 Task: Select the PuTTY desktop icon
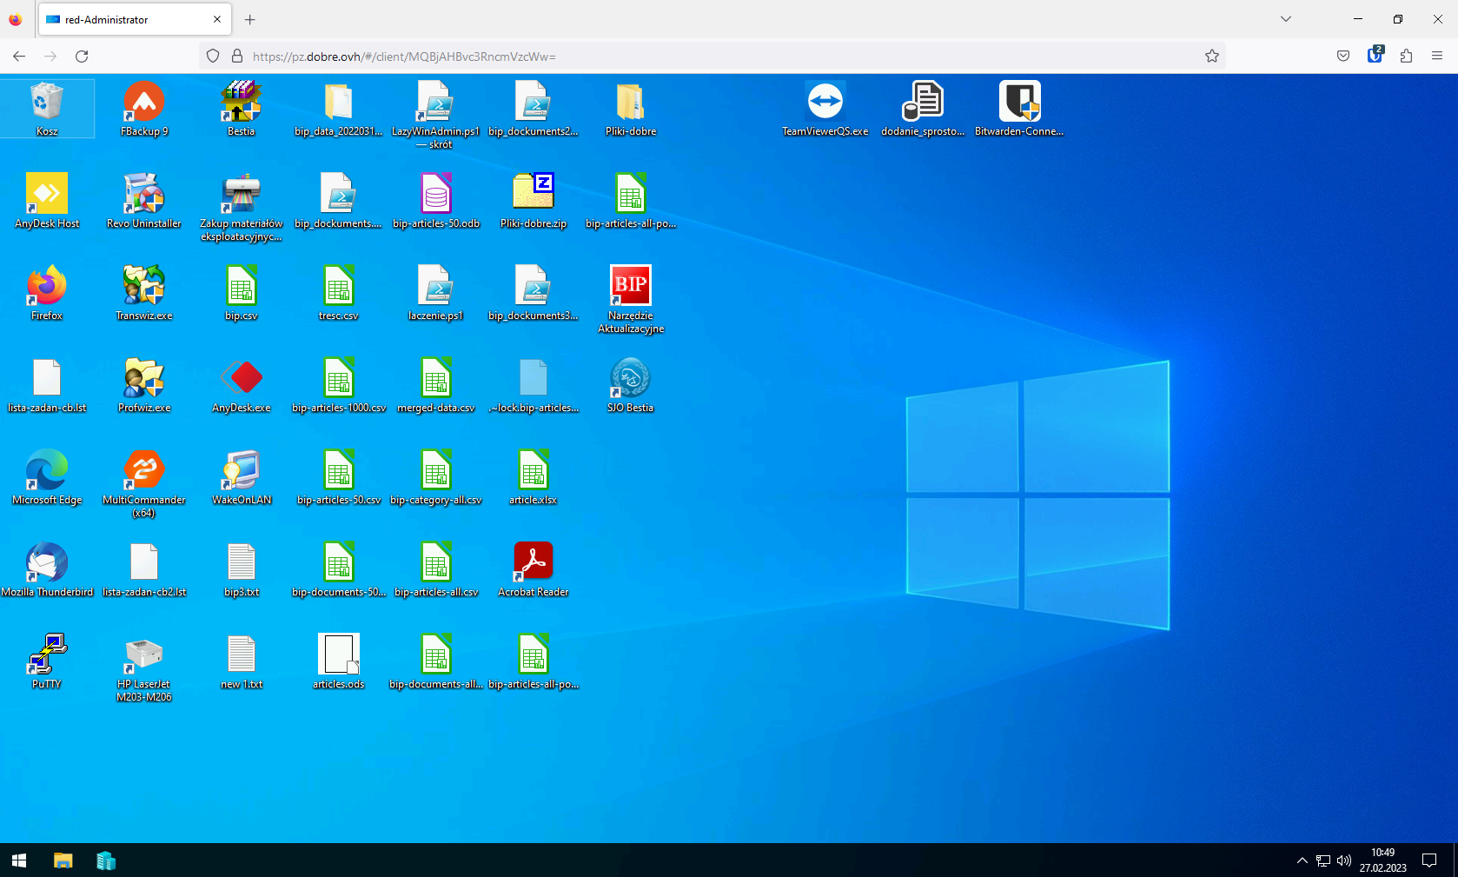(x=47, y=661)
